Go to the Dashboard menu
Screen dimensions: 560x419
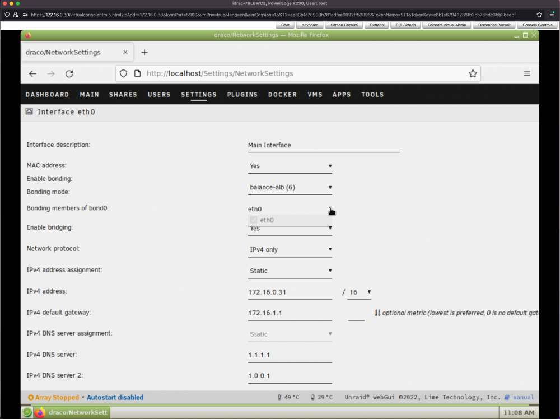tap(47, 95)
